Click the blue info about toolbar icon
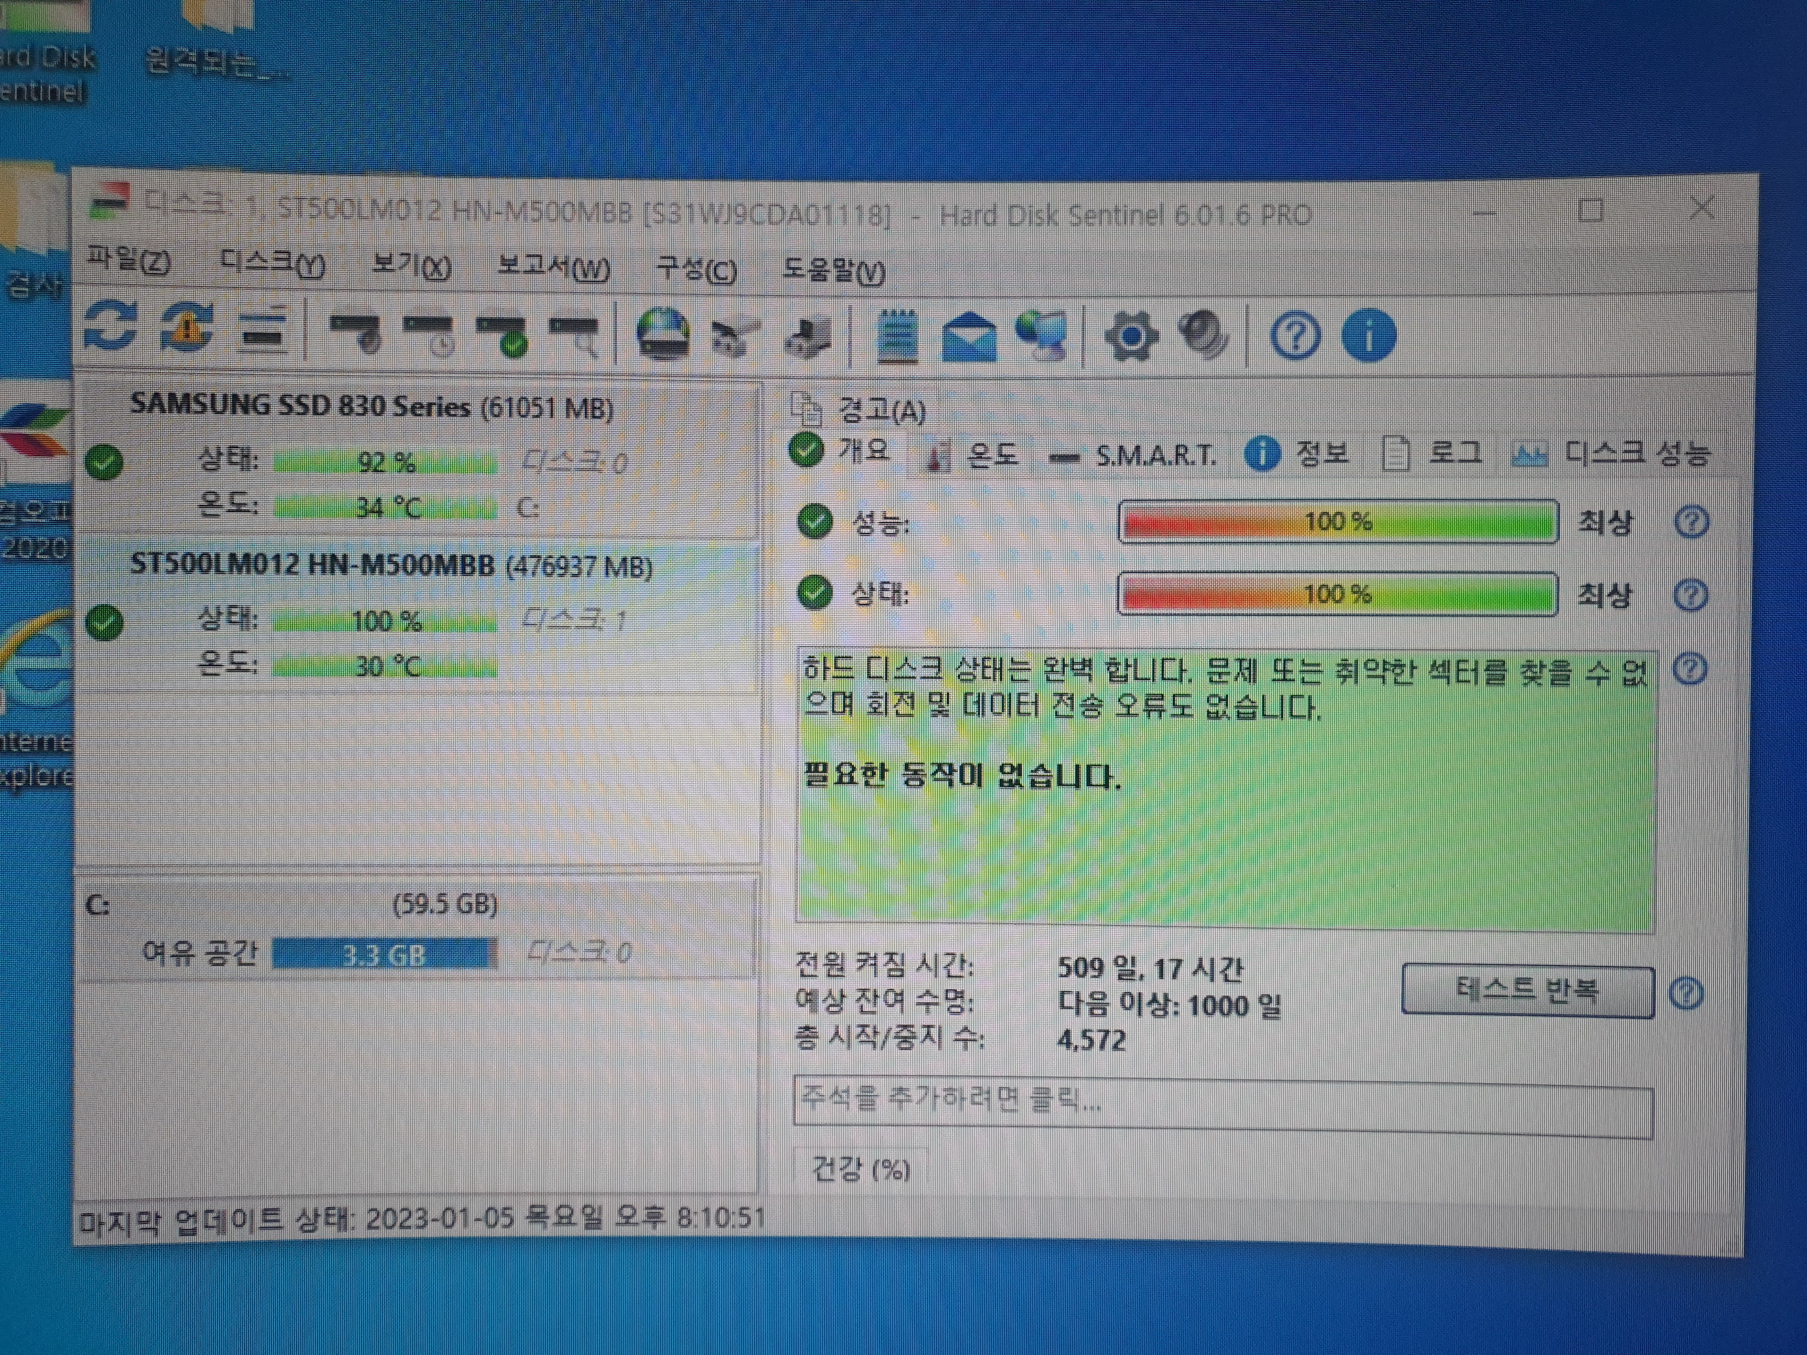This screenshot has height=1355, width=1807. 1369,336
